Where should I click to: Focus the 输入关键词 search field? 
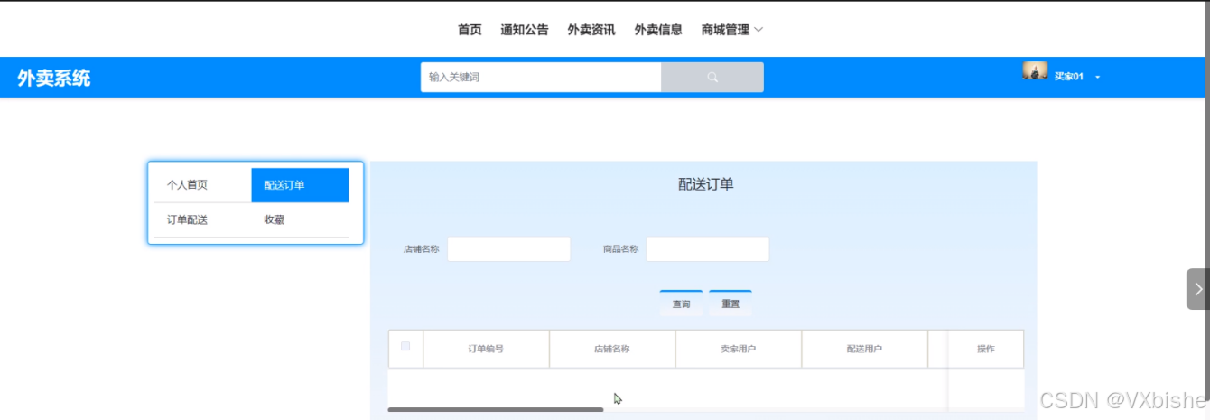point(541,78)
